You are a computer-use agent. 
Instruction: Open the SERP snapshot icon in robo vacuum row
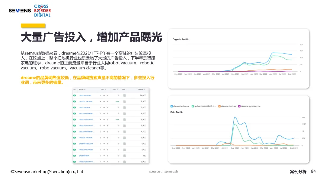[x=124, y=107]
